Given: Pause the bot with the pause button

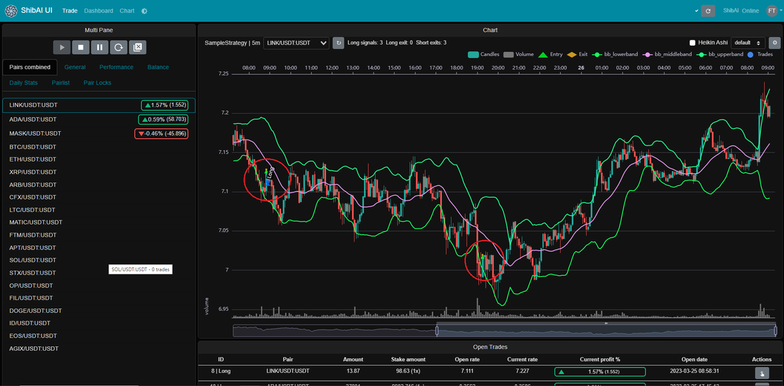Looking at the screenshot, I should (x=100, y=47).
